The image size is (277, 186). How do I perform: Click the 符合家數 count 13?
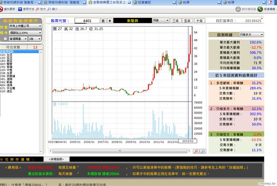click(35, 47)
